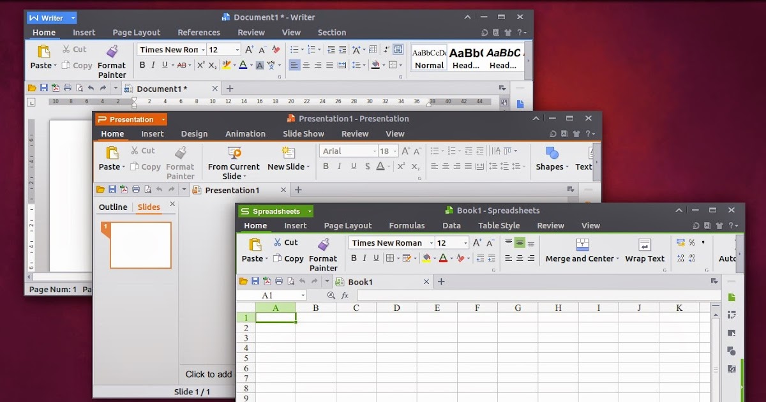Click bullet list icon in Writer ribbon
The image size is (766, 402).
pos(294,49)
